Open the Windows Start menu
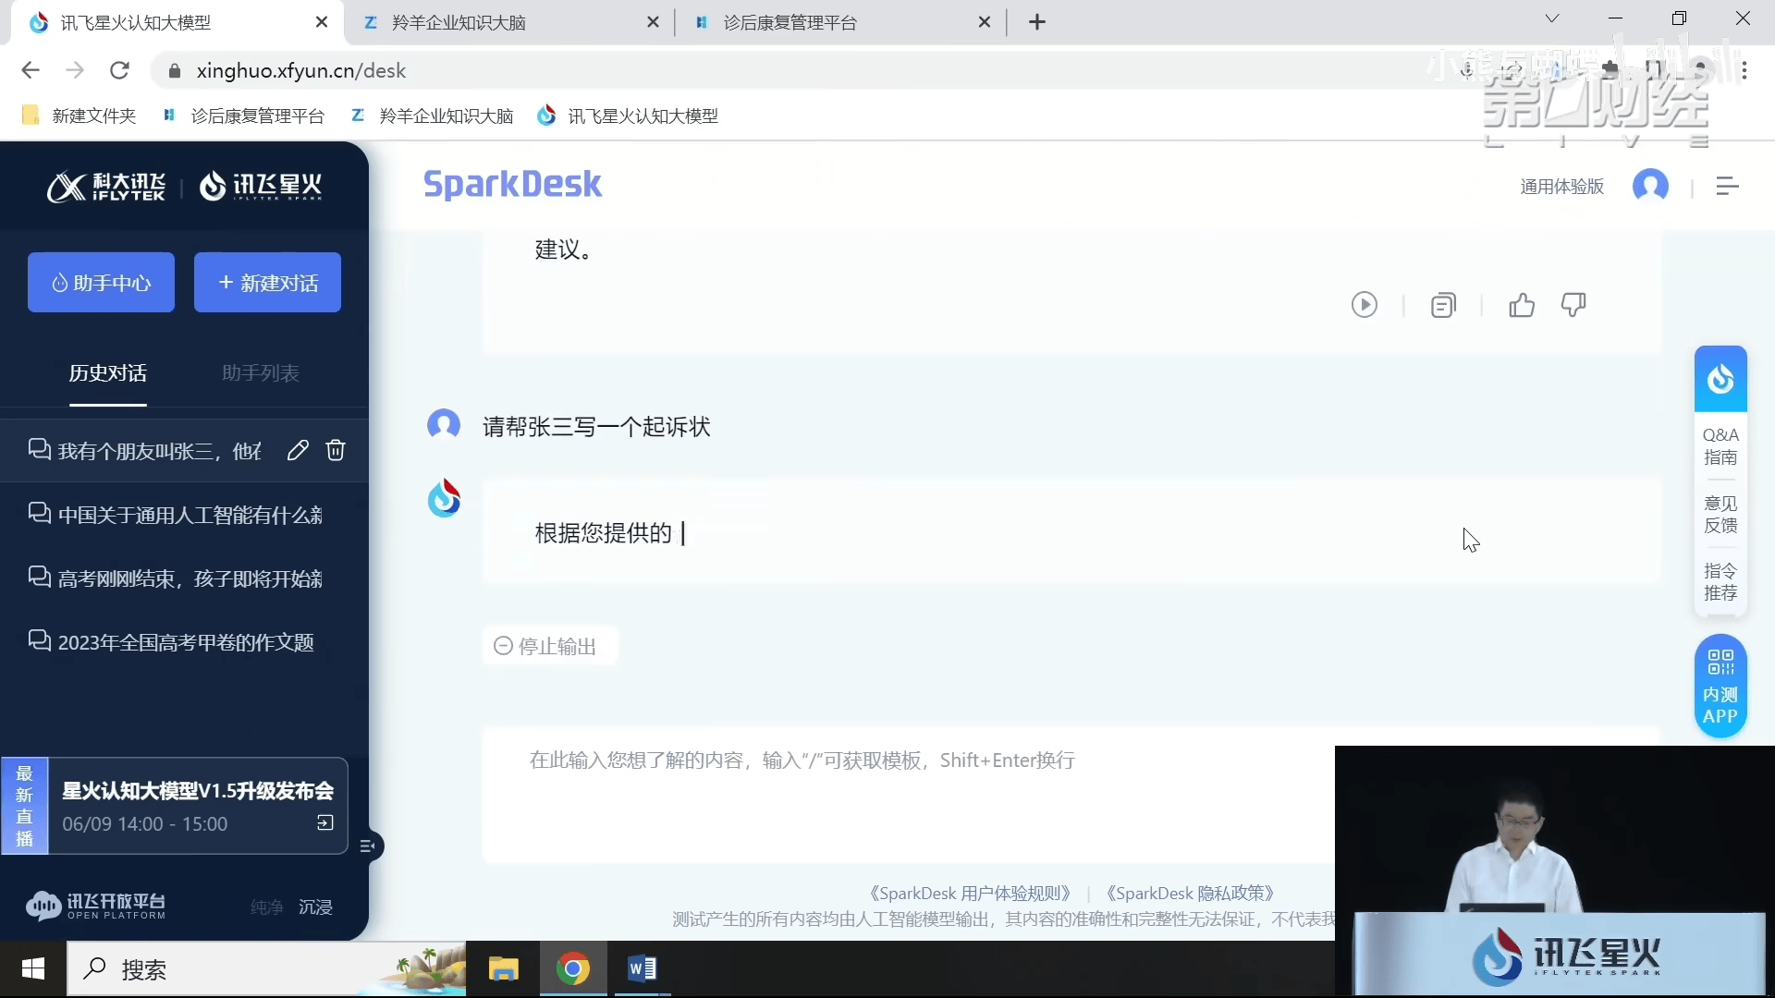The height and width of the screenshot is (998, 1775). click(33, 968)
